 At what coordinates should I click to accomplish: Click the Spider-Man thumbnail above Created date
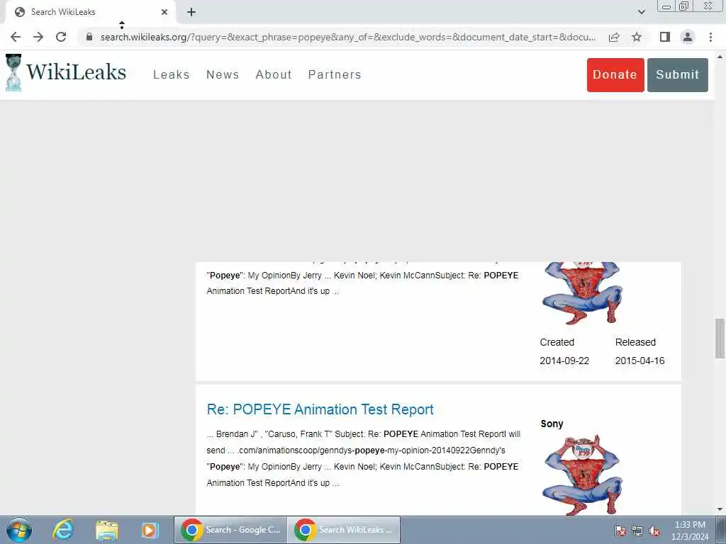583,293
